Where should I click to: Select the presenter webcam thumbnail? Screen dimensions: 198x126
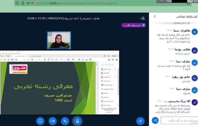coord(59,40)
